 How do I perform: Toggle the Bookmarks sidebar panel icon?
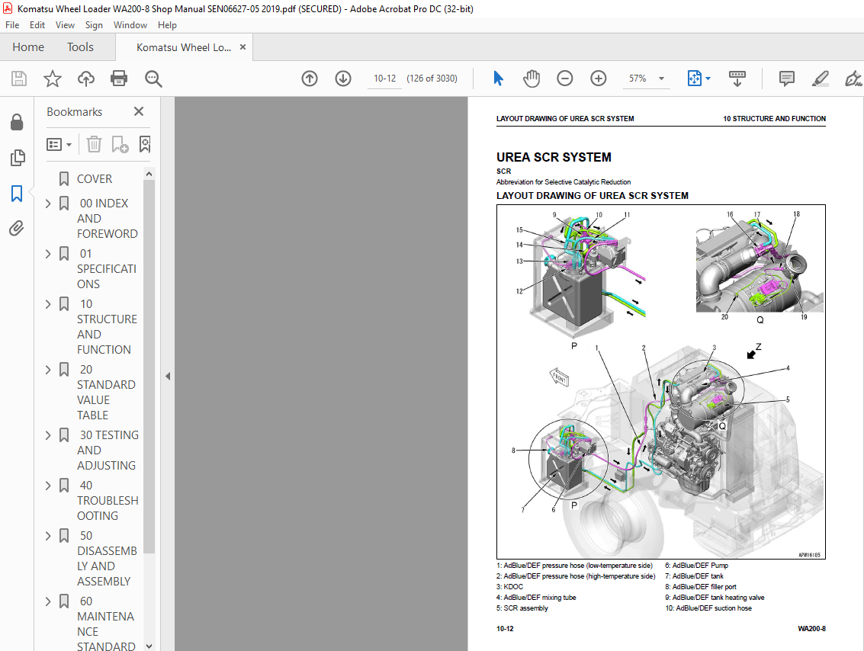click(17, 194)
